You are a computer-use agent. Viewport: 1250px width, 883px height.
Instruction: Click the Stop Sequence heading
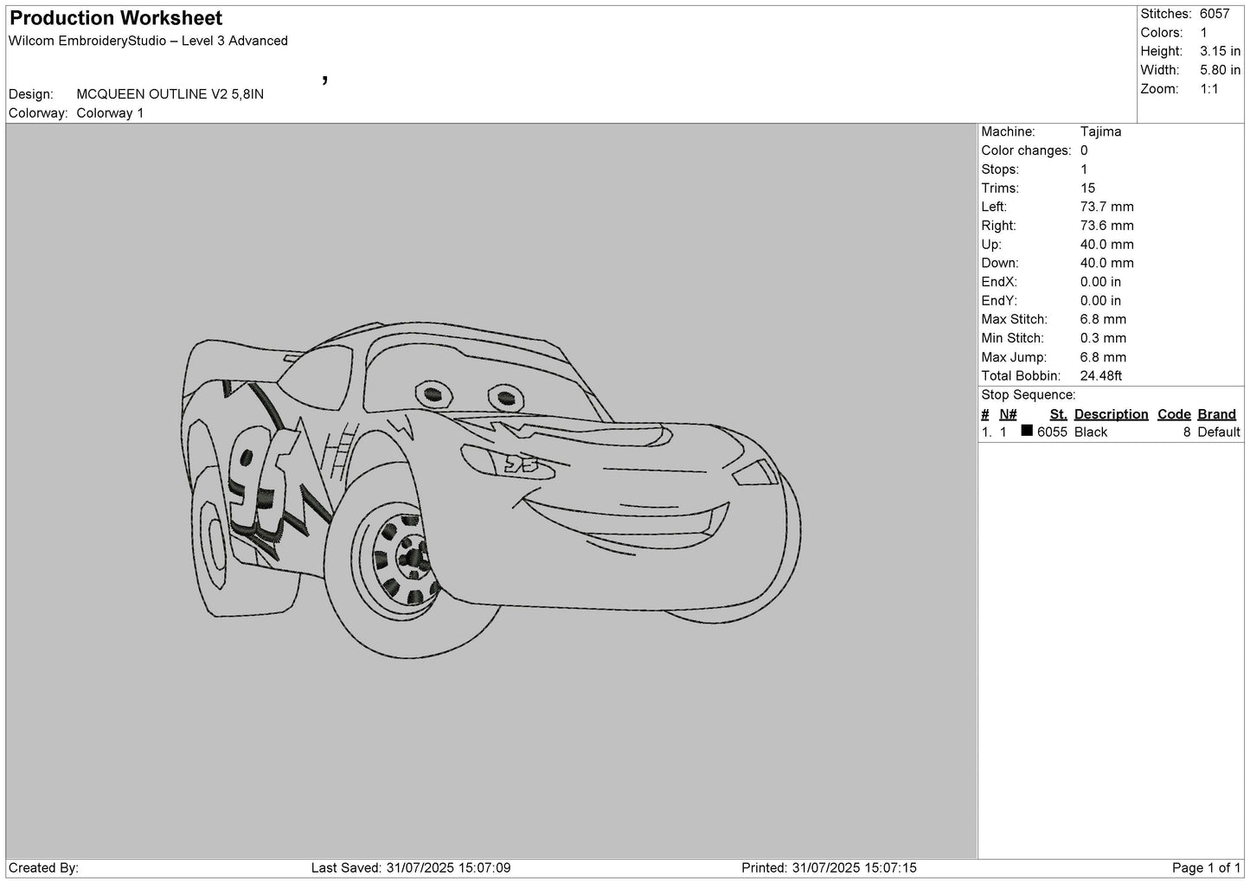click(1029, 395)
